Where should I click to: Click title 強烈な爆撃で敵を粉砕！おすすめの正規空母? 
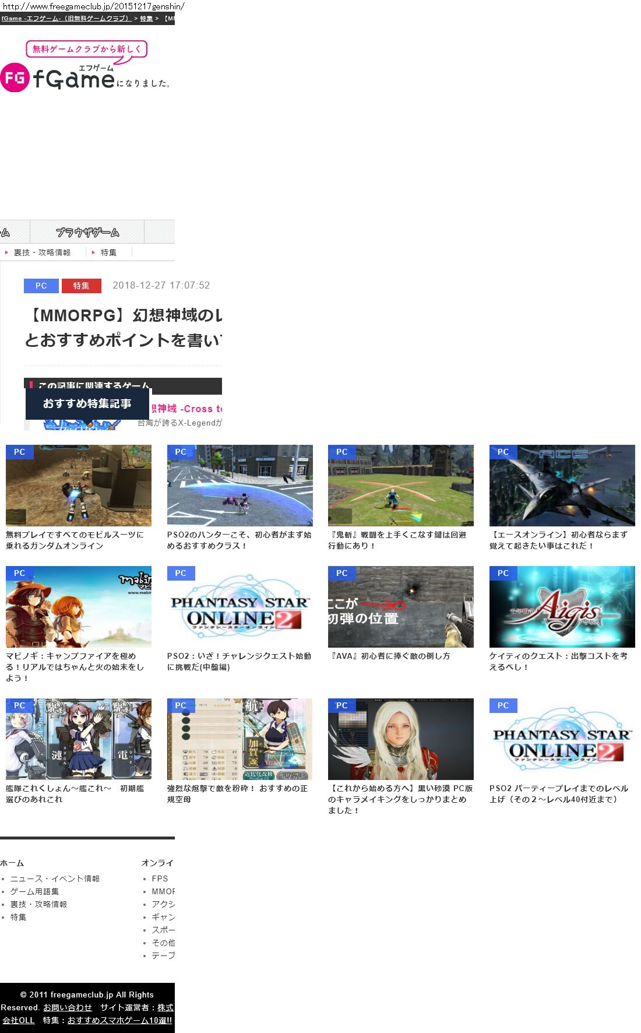(x=238, y=794)
